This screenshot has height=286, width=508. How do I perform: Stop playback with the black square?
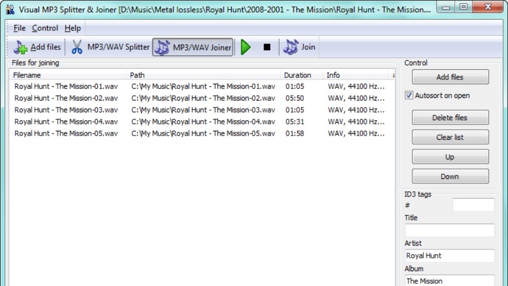[x=267, y=47]
